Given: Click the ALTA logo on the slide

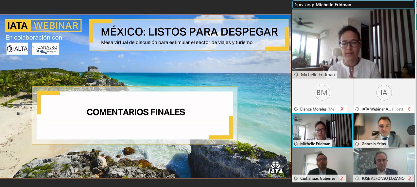Looking at the screenshot, I should coord(17,49).
